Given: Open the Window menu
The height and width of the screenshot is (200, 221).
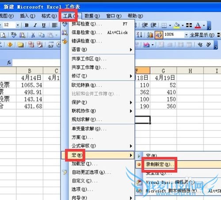Looking at the screenshot, I should [114, 16].
